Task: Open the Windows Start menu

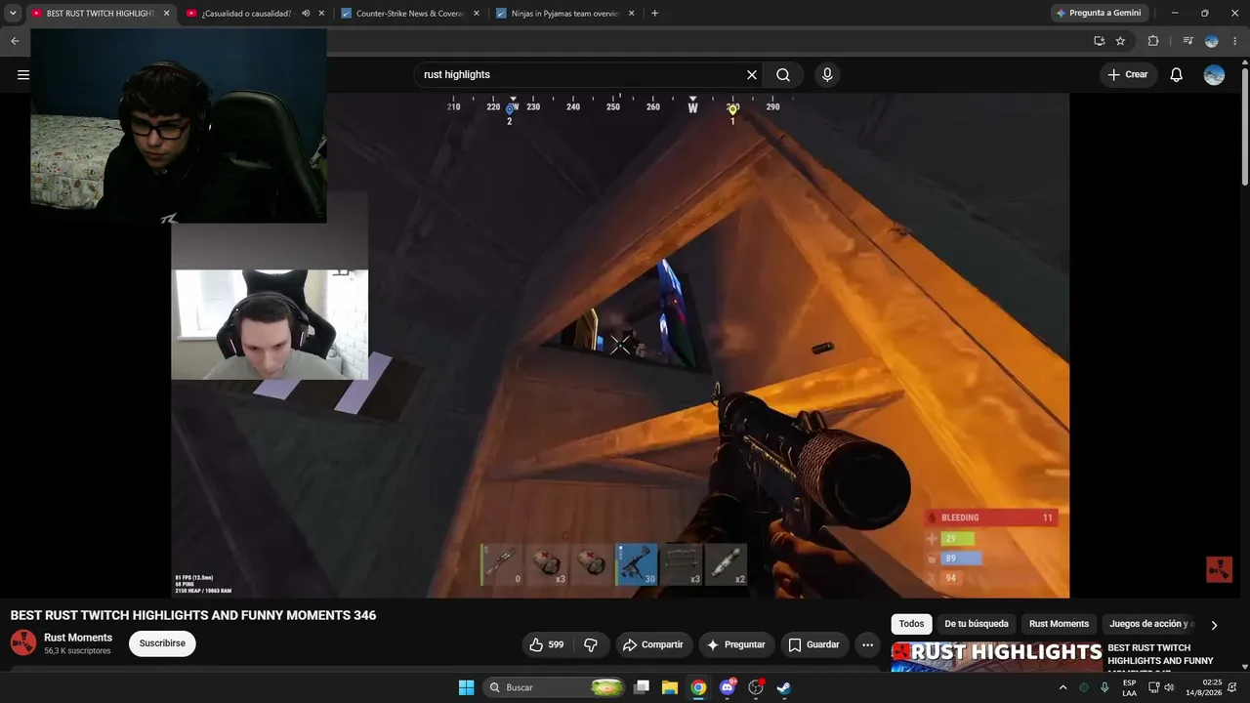Action: click(x=467, y=687)
